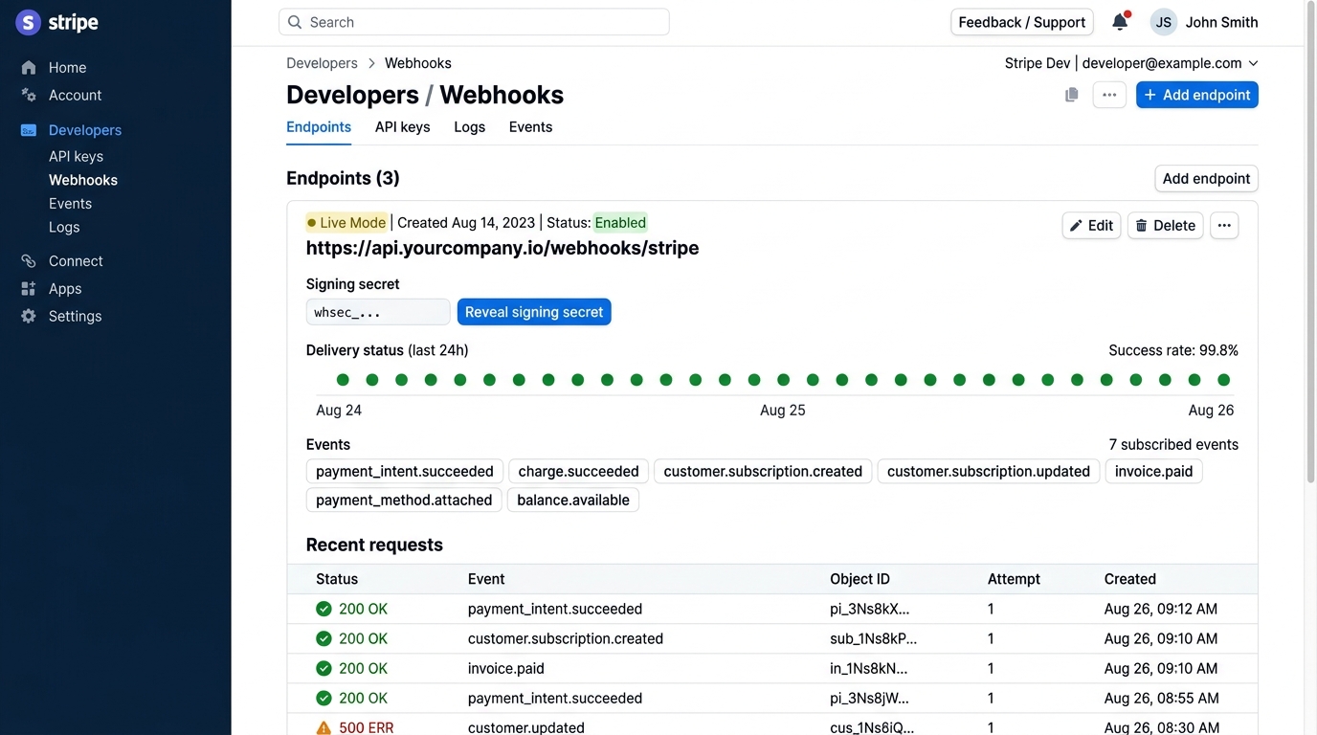The width and height of the screenshot is (1317, 735).
Task: Click the customer.subscription.updated event tag
Action: tap(988, 471)
